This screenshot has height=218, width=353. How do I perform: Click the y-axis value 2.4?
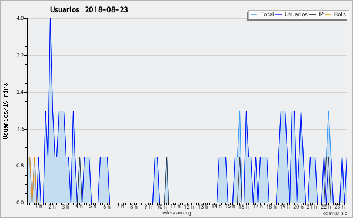click(x=20, y=92)
